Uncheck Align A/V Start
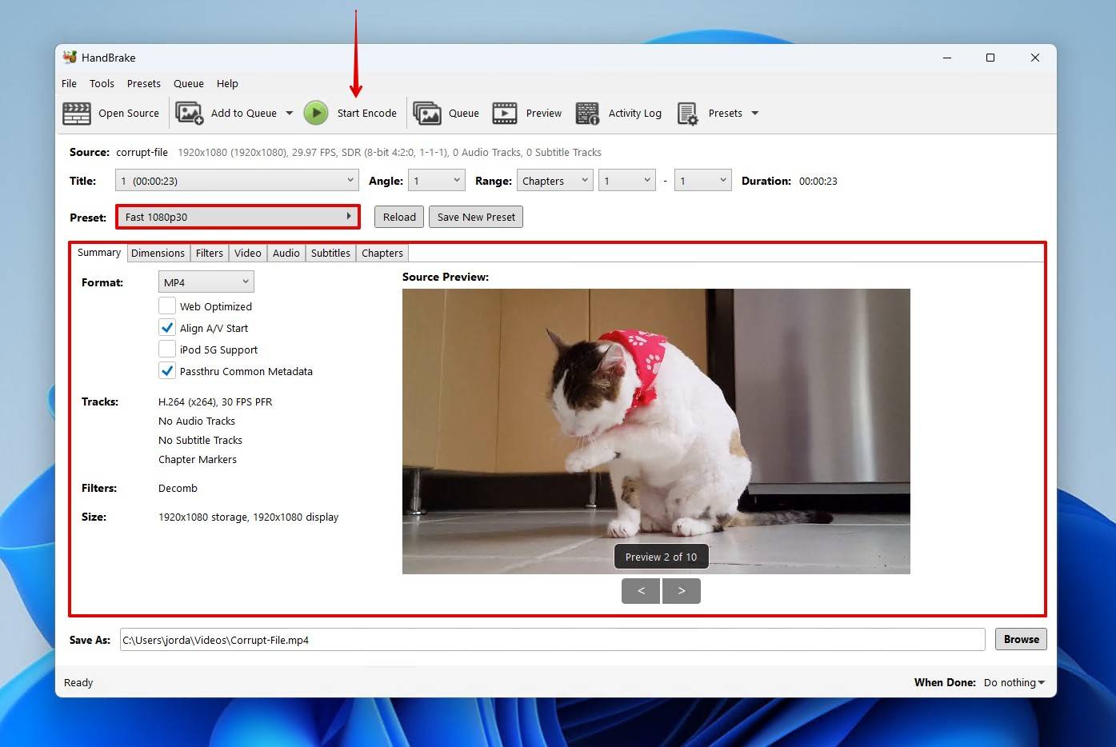The image size is (1116, 747). (167, 327)
